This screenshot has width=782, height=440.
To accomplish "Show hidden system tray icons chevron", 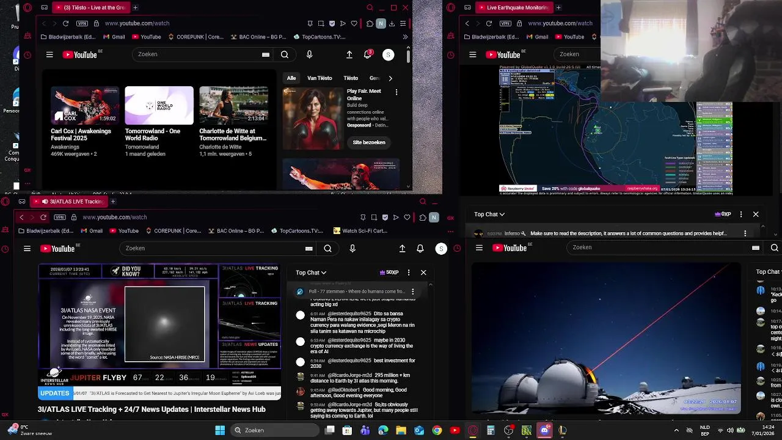I will click(x=676, y=430).
